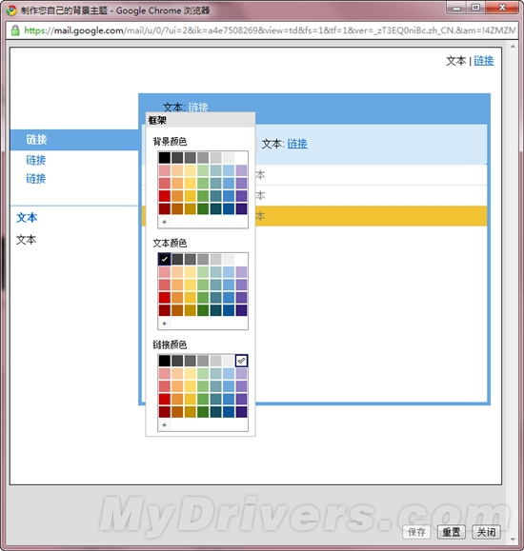524x551 pixels.
Task: Maximize the Chrome window
Action: point(475,8)
